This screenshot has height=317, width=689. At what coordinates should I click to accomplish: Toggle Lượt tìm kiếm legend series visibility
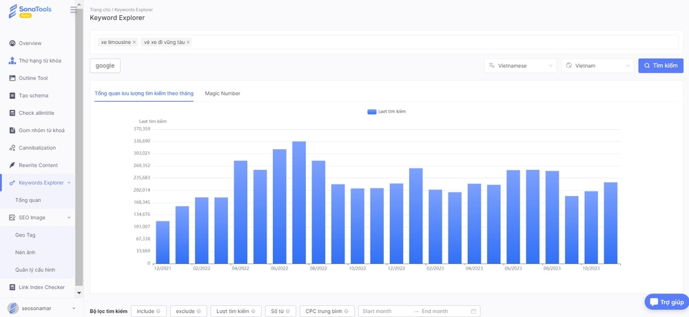(387, 112)
